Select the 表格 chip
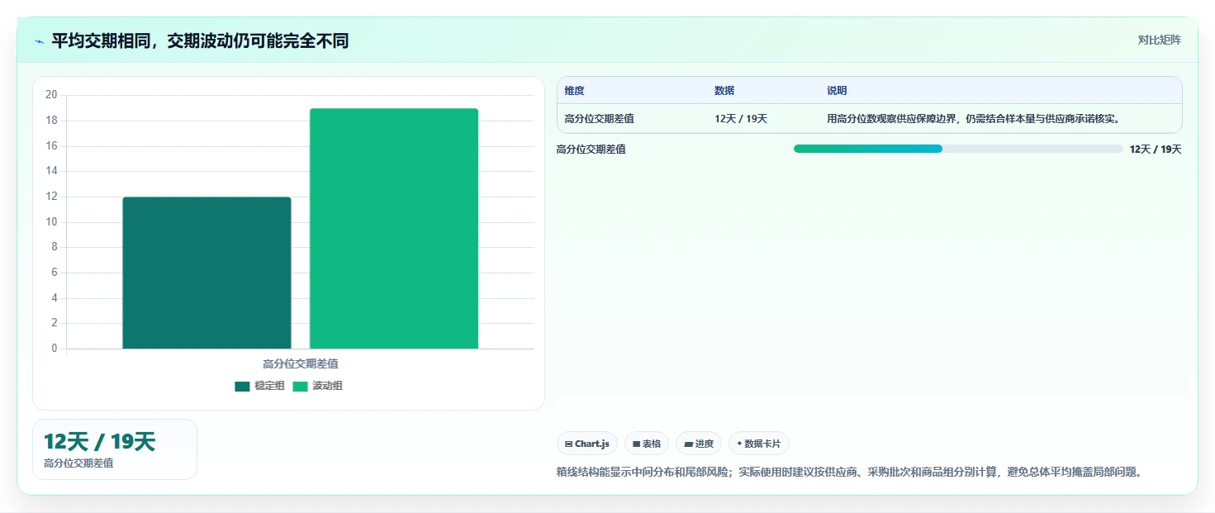Image resolution: width=1215 pixels, height=513 pixels. click(647, 444)
